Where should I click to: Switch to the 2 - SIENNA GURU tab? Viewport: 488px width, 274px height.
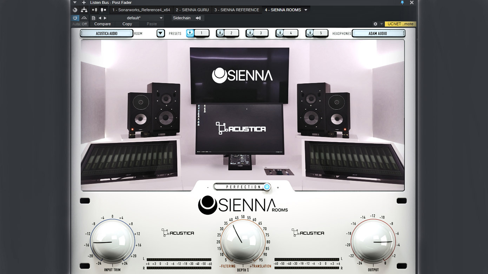(192, 10)
